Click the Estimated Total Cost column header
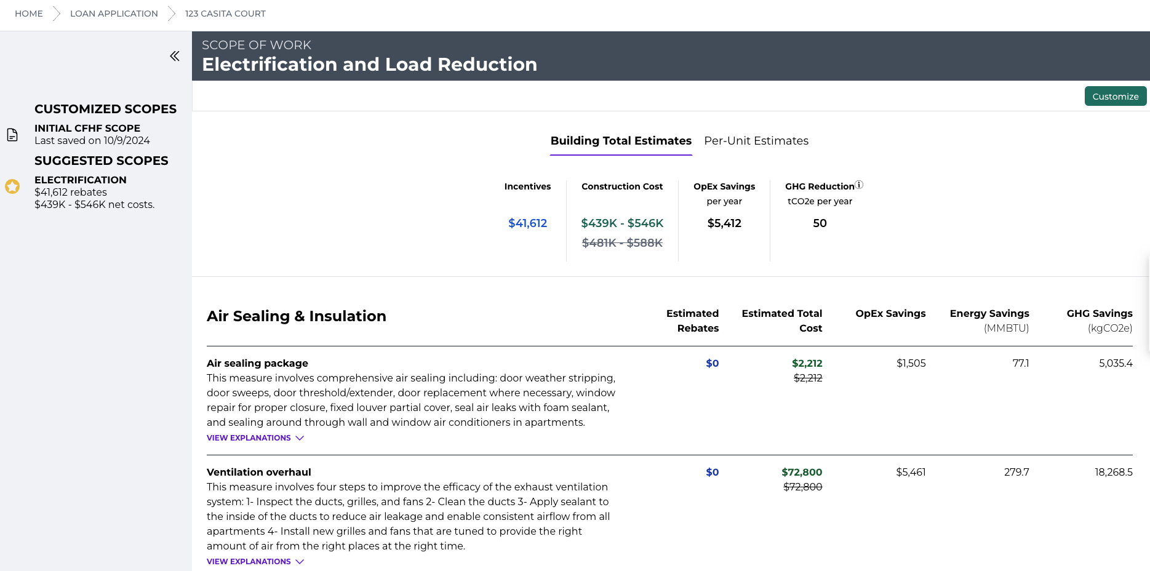 click(x=781, y=321)
